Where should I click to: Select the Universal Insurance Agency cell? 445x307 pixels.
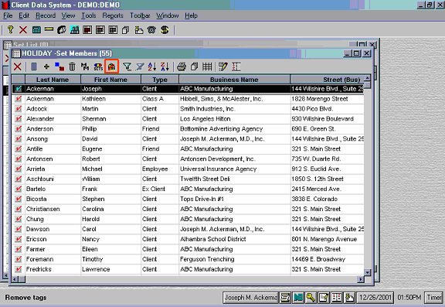pos(234,169)
